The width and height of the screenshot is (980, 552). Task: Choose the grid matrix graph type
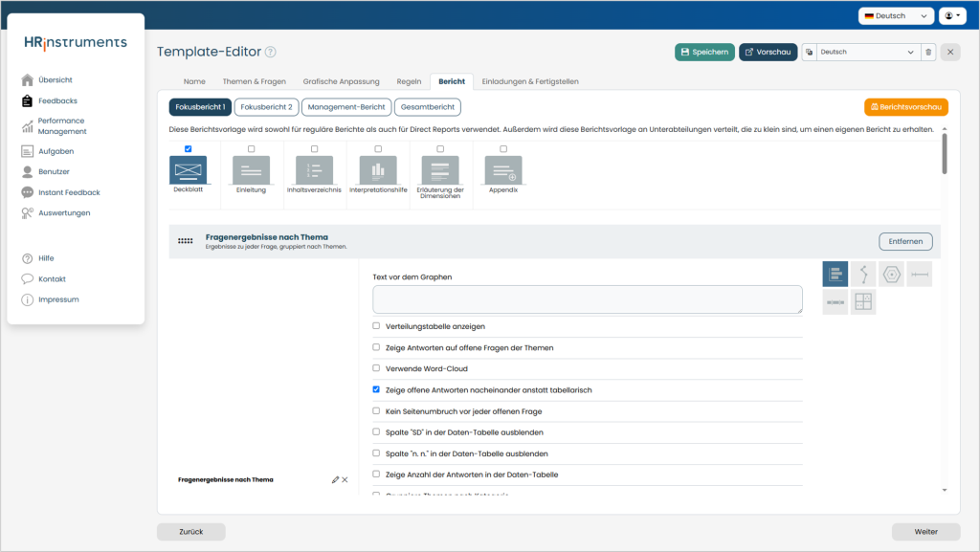click(x=863, y=302)
